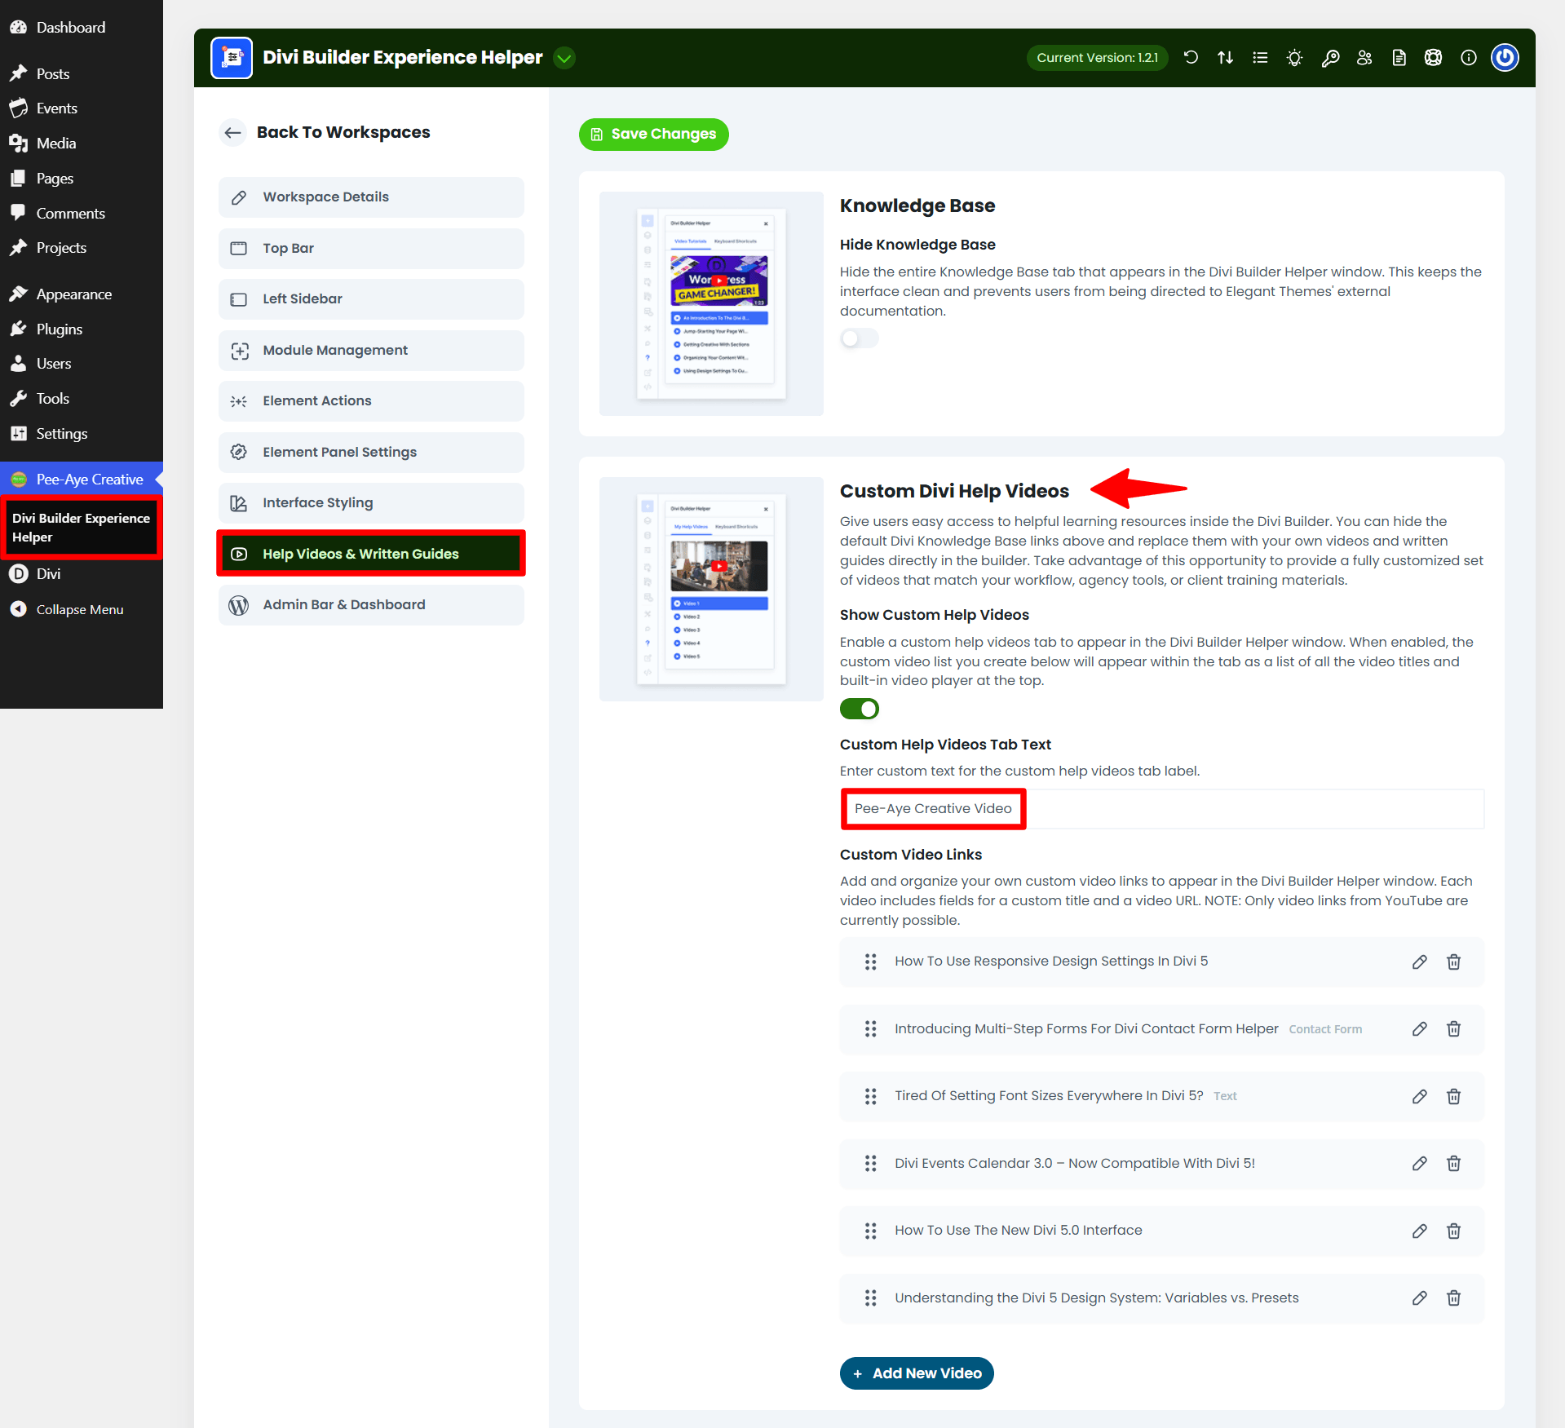Click Collapse Menu in WordPress sidebar

(82, 609)
